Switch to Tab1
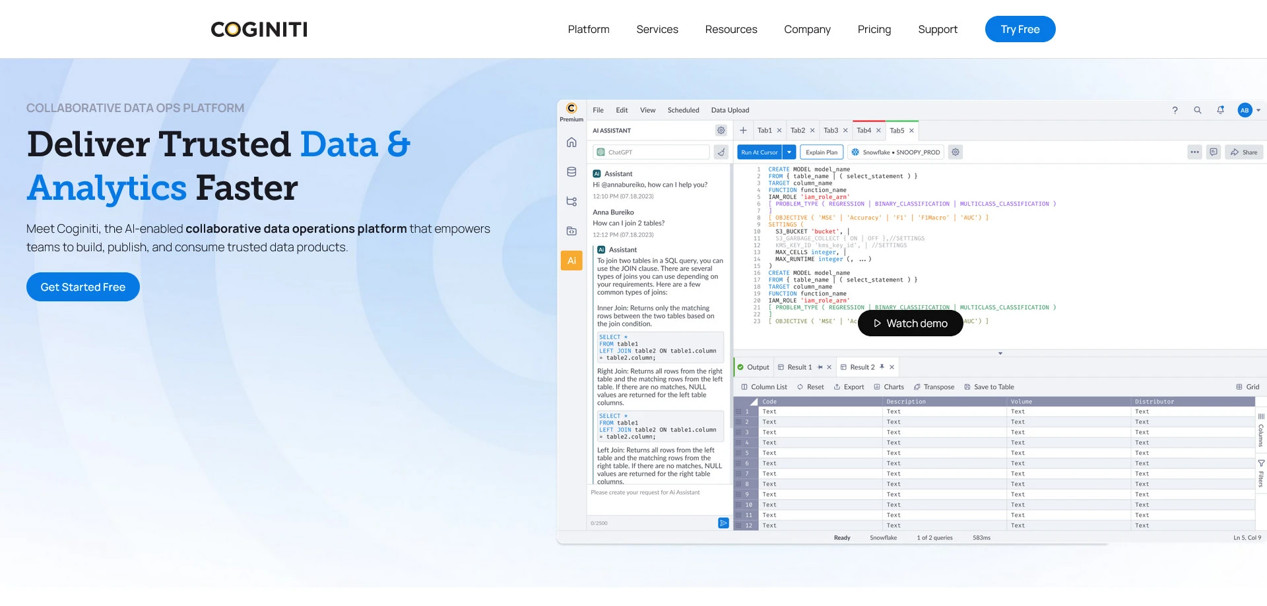Screen dimensions: 1267x606 [765, 131]
